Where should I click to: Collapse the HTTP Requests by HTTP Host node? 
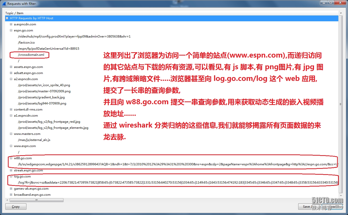point(7,18)
